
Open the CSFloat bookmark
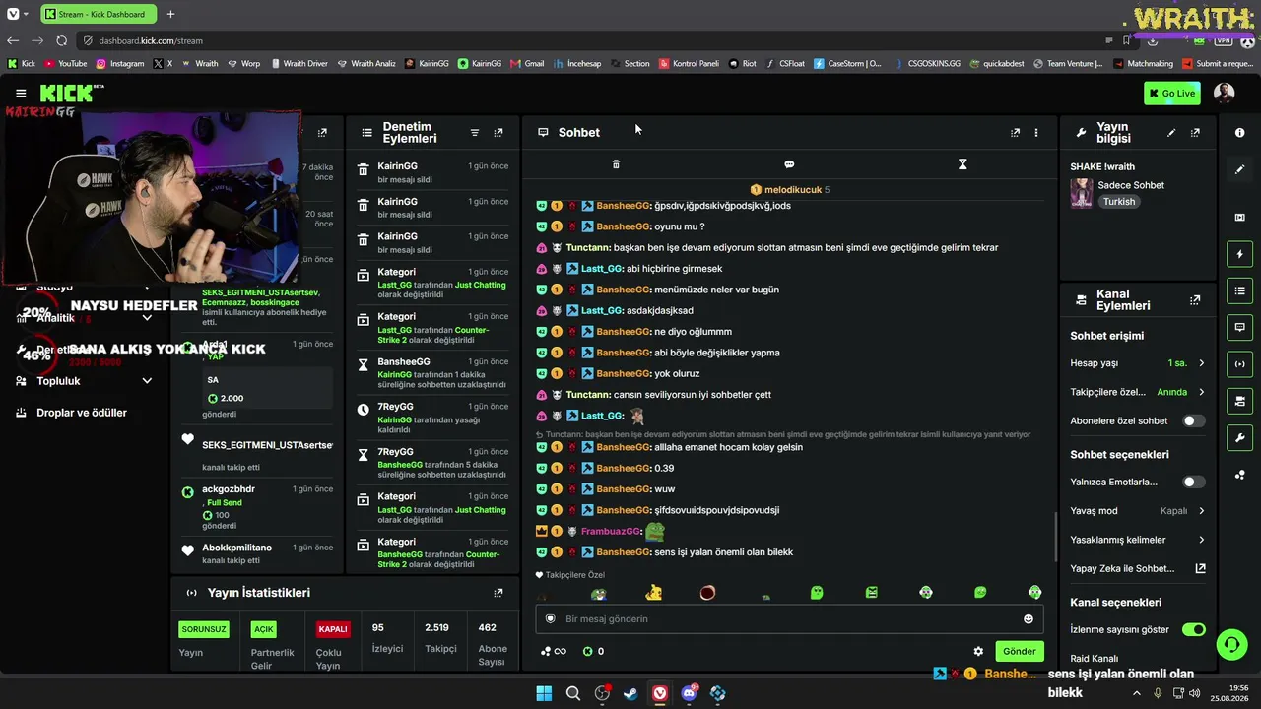coord(784,63)
